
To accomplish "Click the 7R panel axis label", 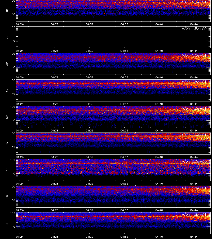I will [7, 170].
